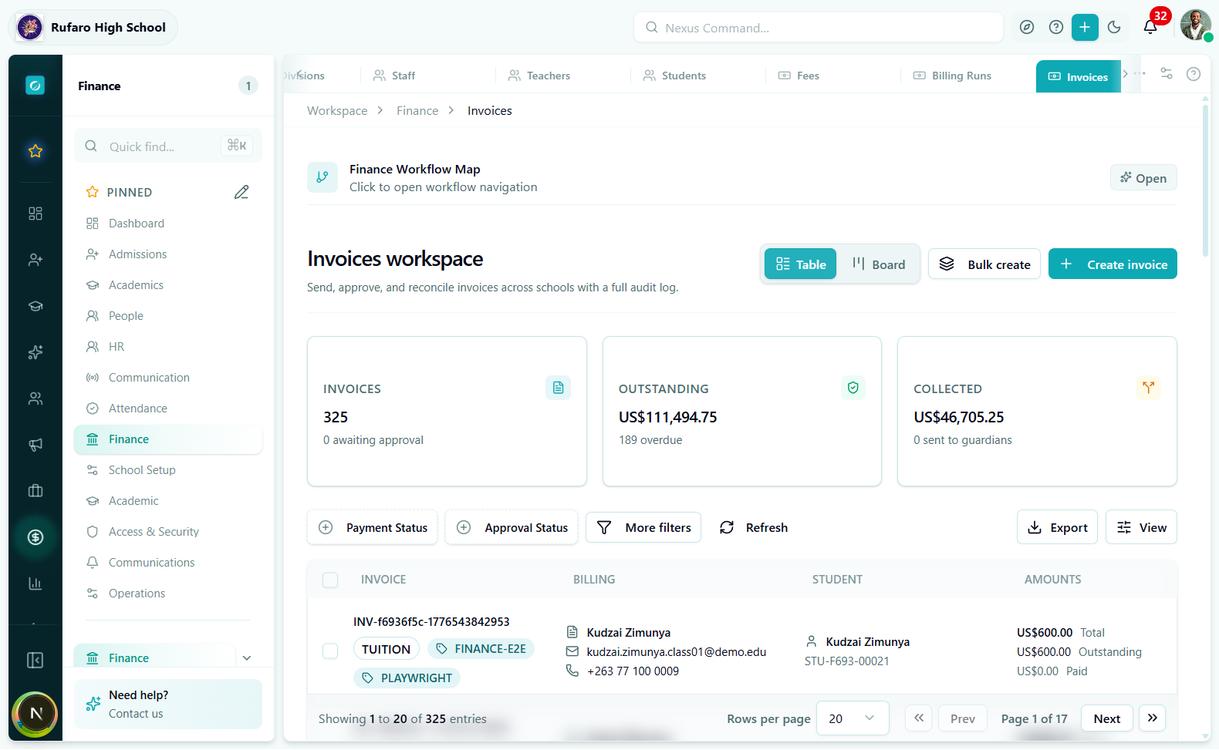Open Dashboard in pinned list
Image resolution: width=1219 pixels, height=750 pixels.
coord(168,224)
